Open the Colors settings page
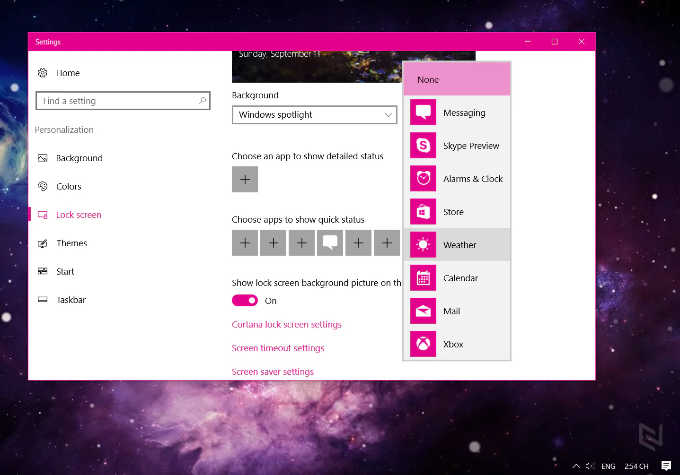This screenshot has width=680, height=475. [69, 186]
